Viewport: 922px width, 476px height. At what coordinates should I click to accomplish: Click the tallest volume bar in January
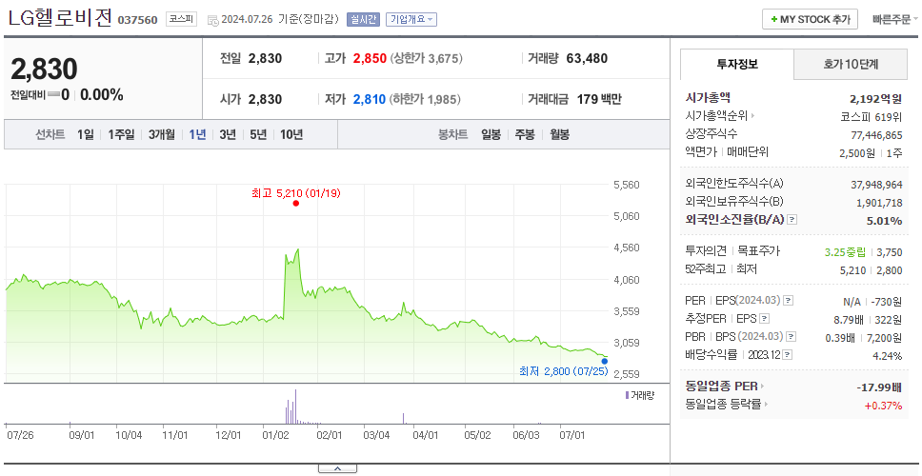click(295, 407)
